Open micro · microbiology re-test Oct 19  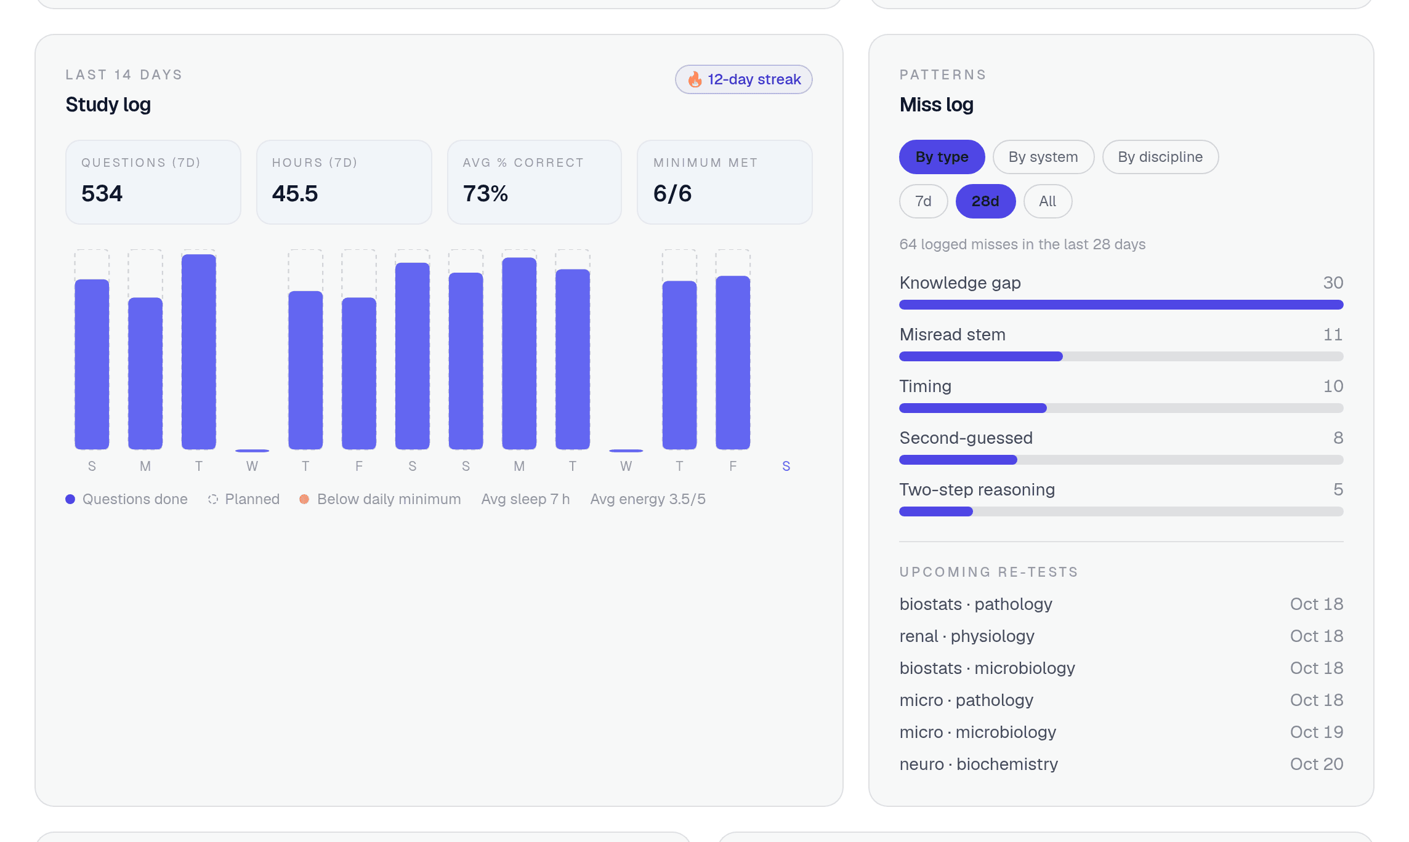click(1121, 732)
